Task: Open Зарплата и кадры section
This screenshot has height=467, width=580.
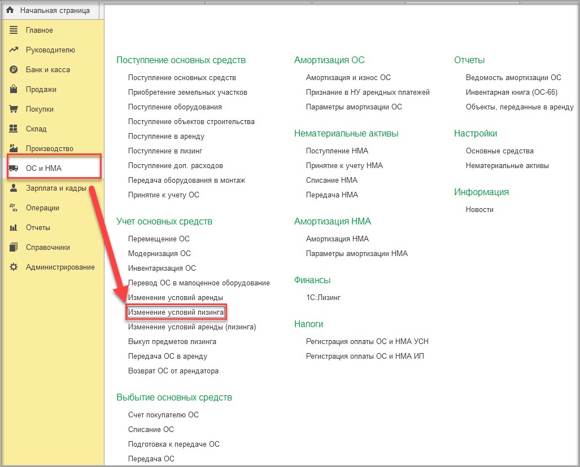Action: tap(56, 188)
